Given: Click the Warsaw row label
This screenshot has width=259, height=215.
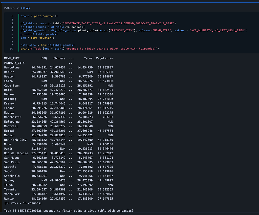Looking at the screenshot, I should tap(9, 199).
